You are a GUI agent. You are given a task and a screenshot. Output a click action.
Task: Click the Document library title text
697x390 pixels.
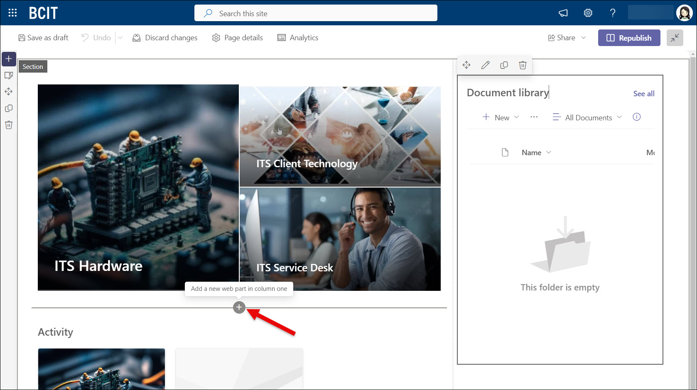tap(508, 93)
